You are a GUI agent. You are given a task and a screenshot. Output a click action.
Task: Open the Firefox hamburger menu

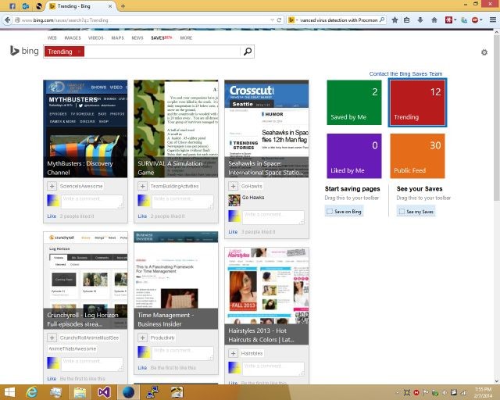(493, 20)
